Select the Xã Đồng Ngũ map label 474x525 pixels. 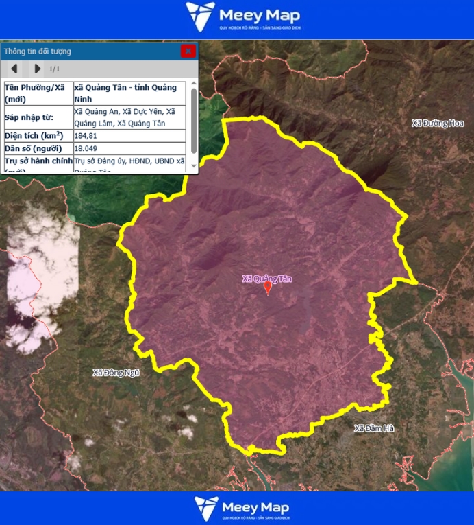(x=116, y=373)
